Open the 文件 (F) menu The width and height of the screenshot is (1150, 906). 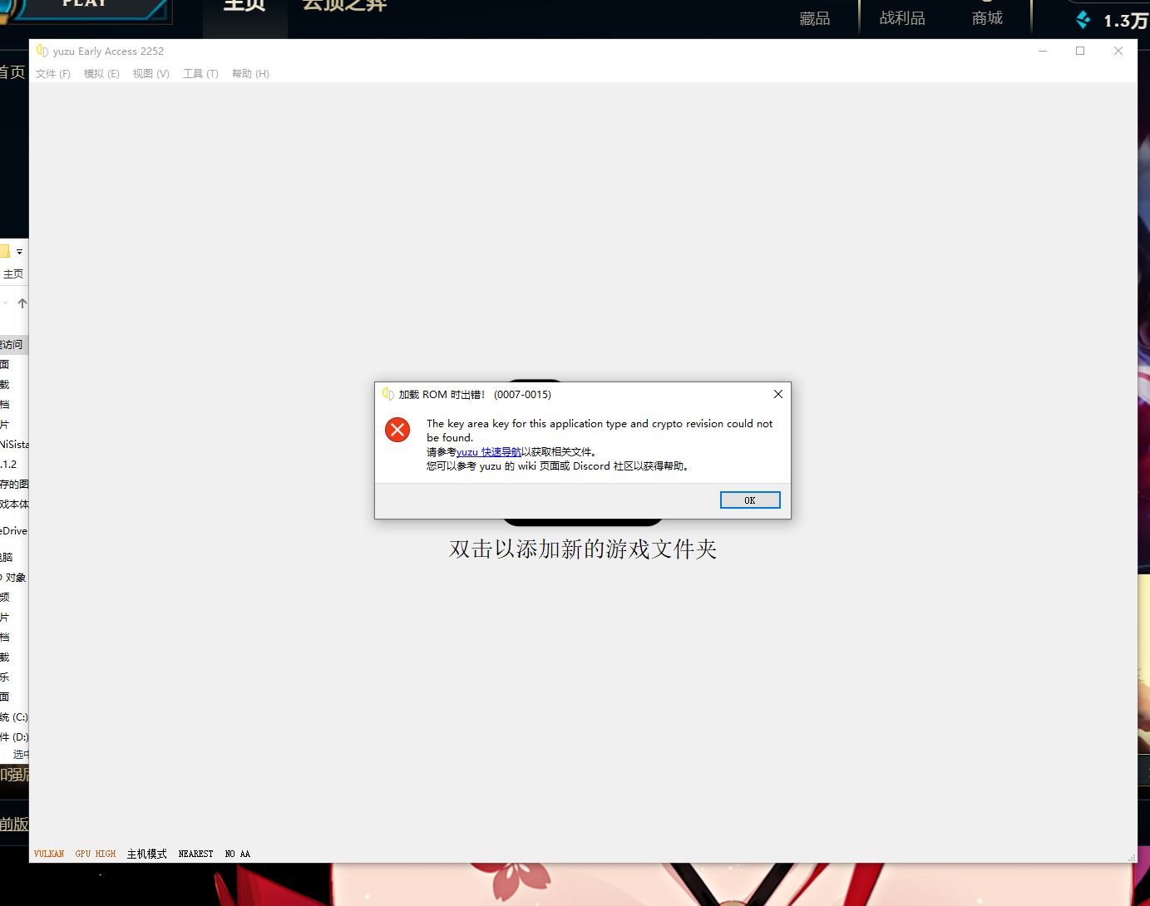point(53,74)
